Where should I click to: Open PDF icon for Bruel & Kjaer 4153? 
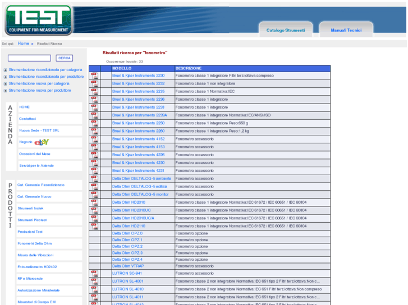click(94, 147)
